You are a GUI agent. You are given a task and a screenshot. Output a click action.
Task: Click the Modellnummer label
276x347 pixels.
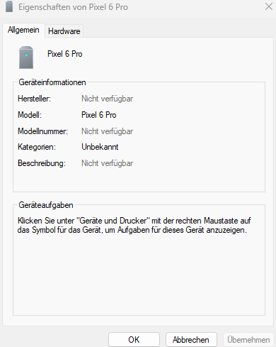[43, 131]
